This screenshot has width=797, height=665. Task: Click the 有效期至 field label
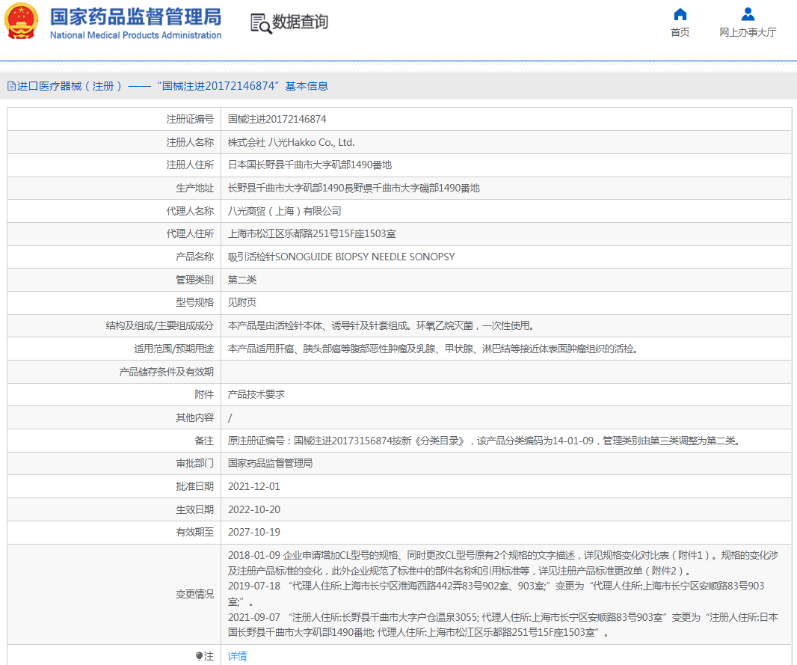coord(194,533)
